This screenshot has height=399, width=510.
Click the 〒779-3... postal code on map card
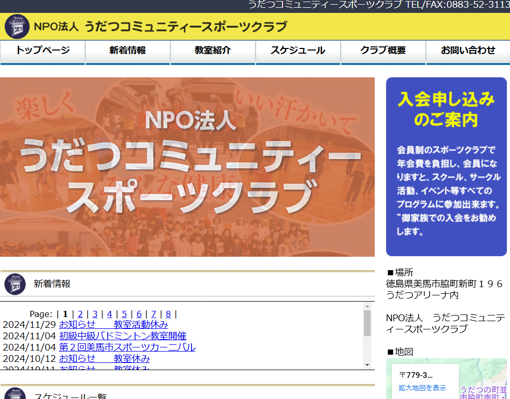coord(416,375)
